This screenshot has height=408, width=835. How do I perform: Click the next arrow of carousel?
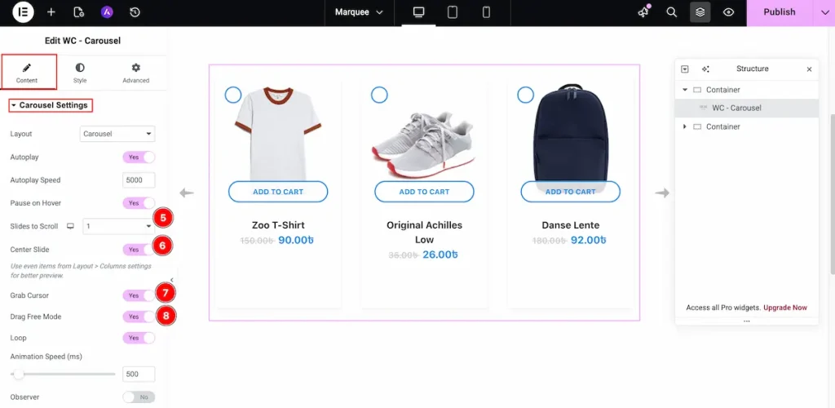[662, 193]
